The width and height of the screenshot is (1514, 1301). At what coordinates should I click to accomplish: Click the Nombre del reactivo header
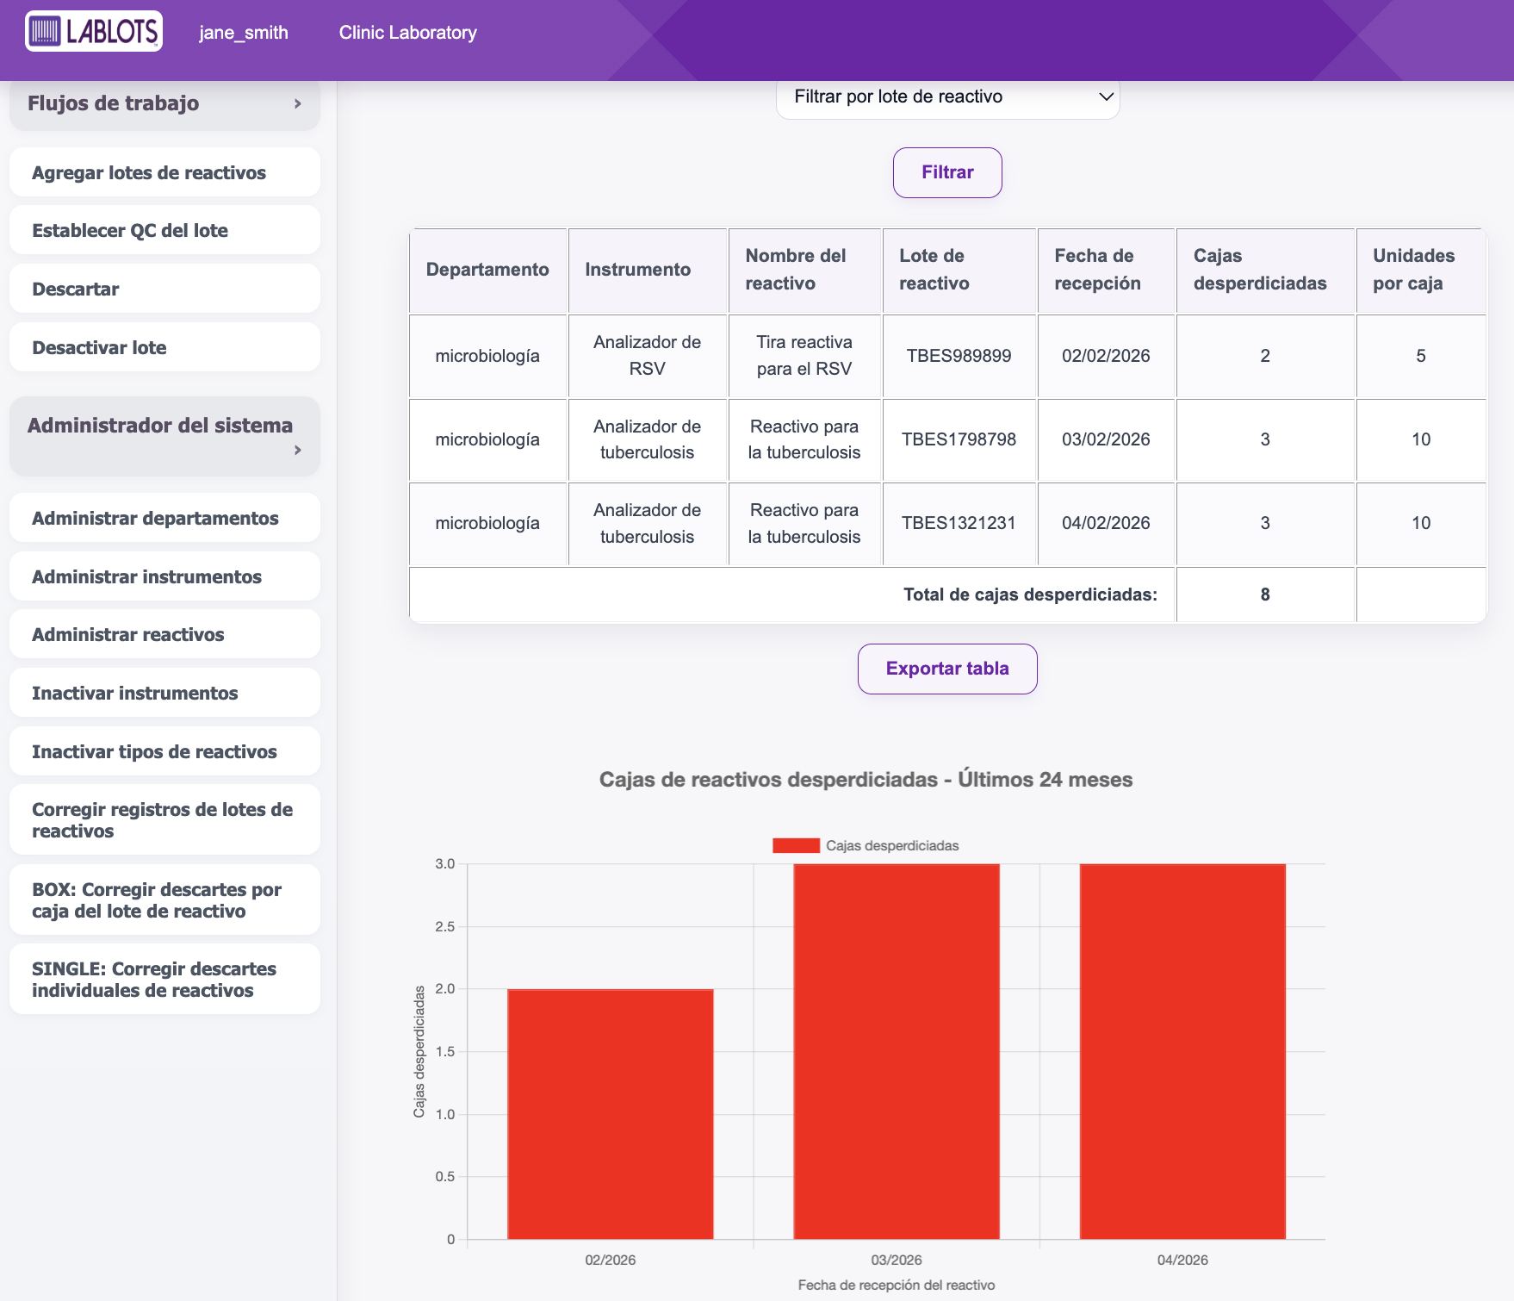804,270
